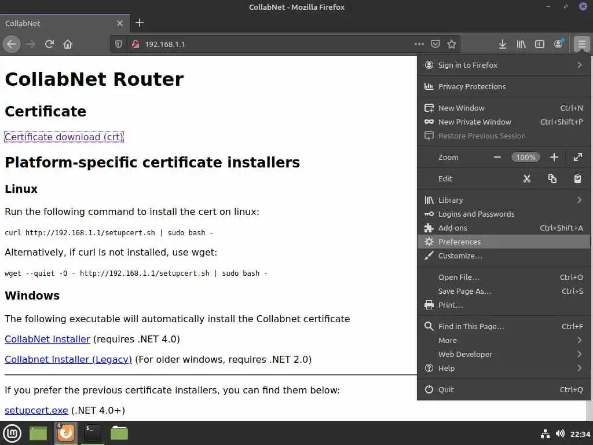Viewport: 593px width, 445px height.
Task: Zoom in with the plus button
Action: 554,157
